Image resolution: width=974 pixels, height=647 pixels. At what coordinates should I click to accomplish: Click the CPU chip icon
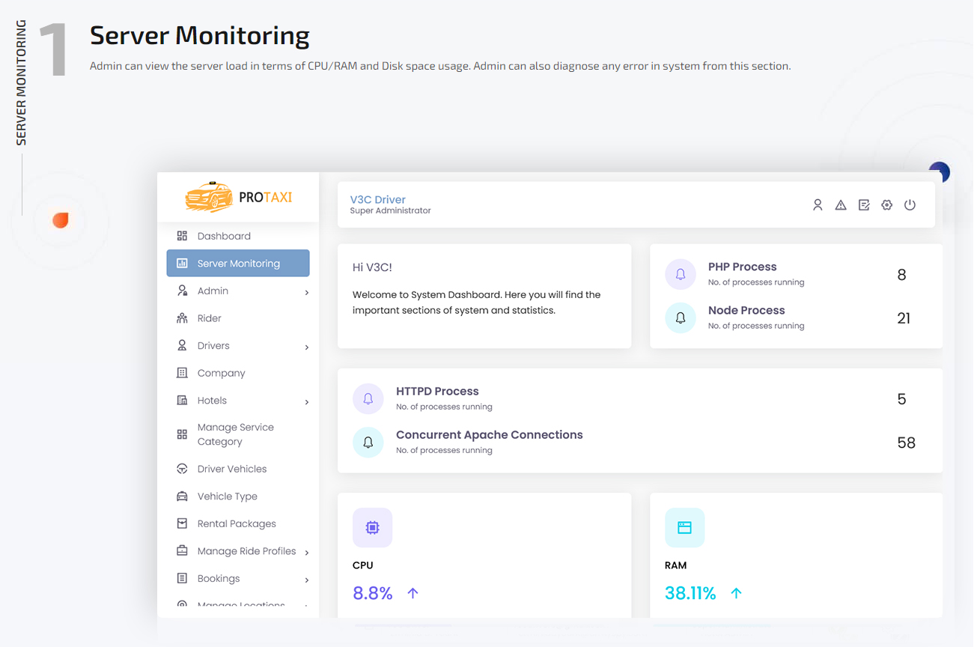tap(372, 528)
